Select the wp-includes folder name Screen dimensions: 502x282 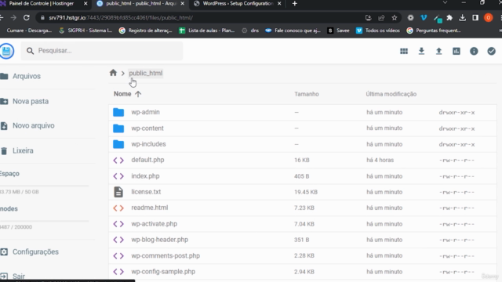(x=148, y=144)
